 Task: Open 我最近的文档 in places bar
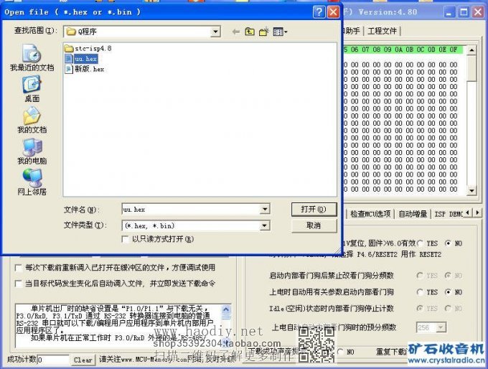[x=32, y=57]
